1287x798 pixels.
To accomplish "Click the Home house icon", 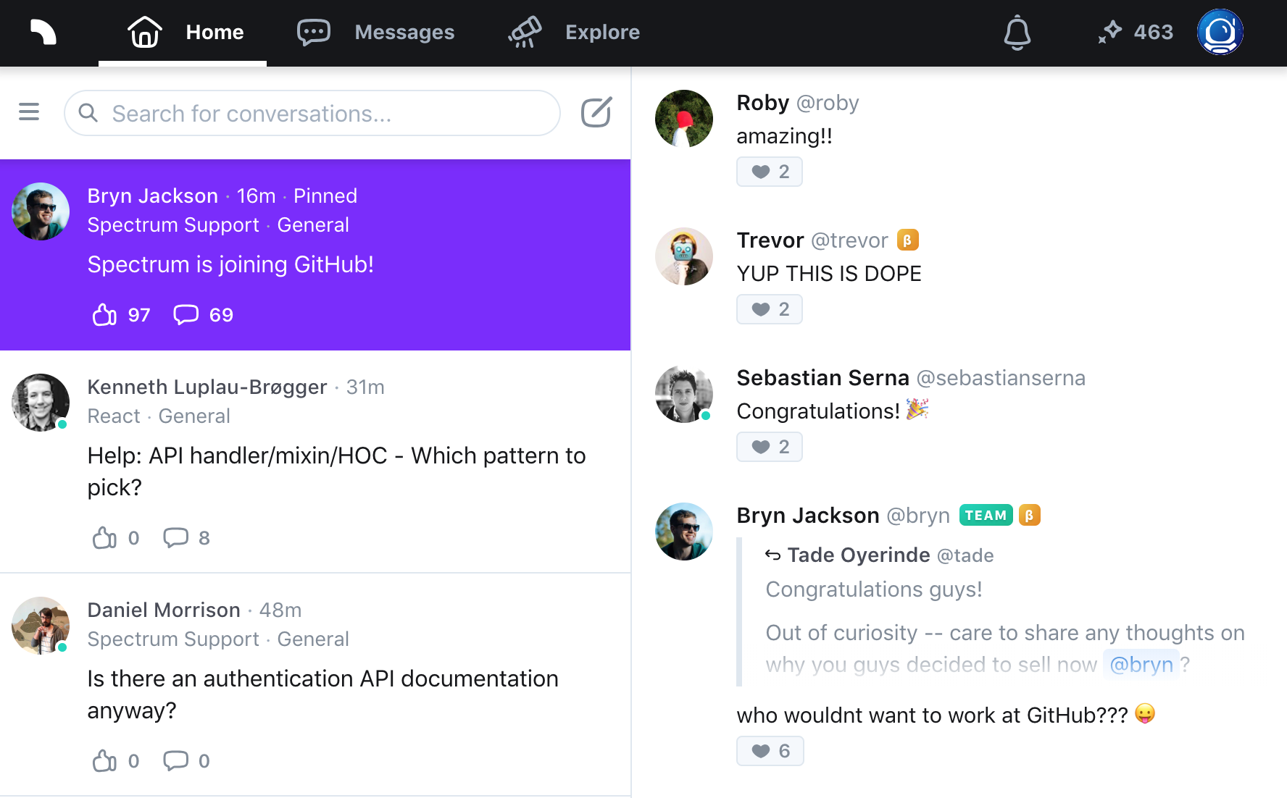I will click(x=144, y=32).
